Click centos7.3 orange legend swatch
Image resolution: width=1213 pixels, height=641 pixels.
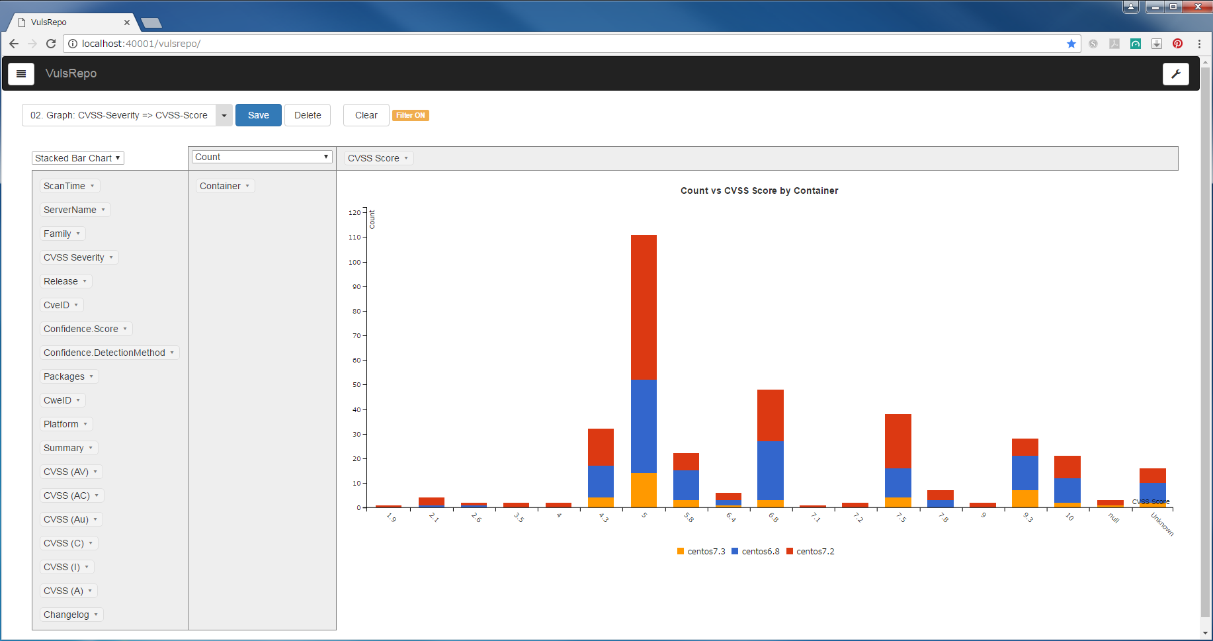tap(681, 551)
